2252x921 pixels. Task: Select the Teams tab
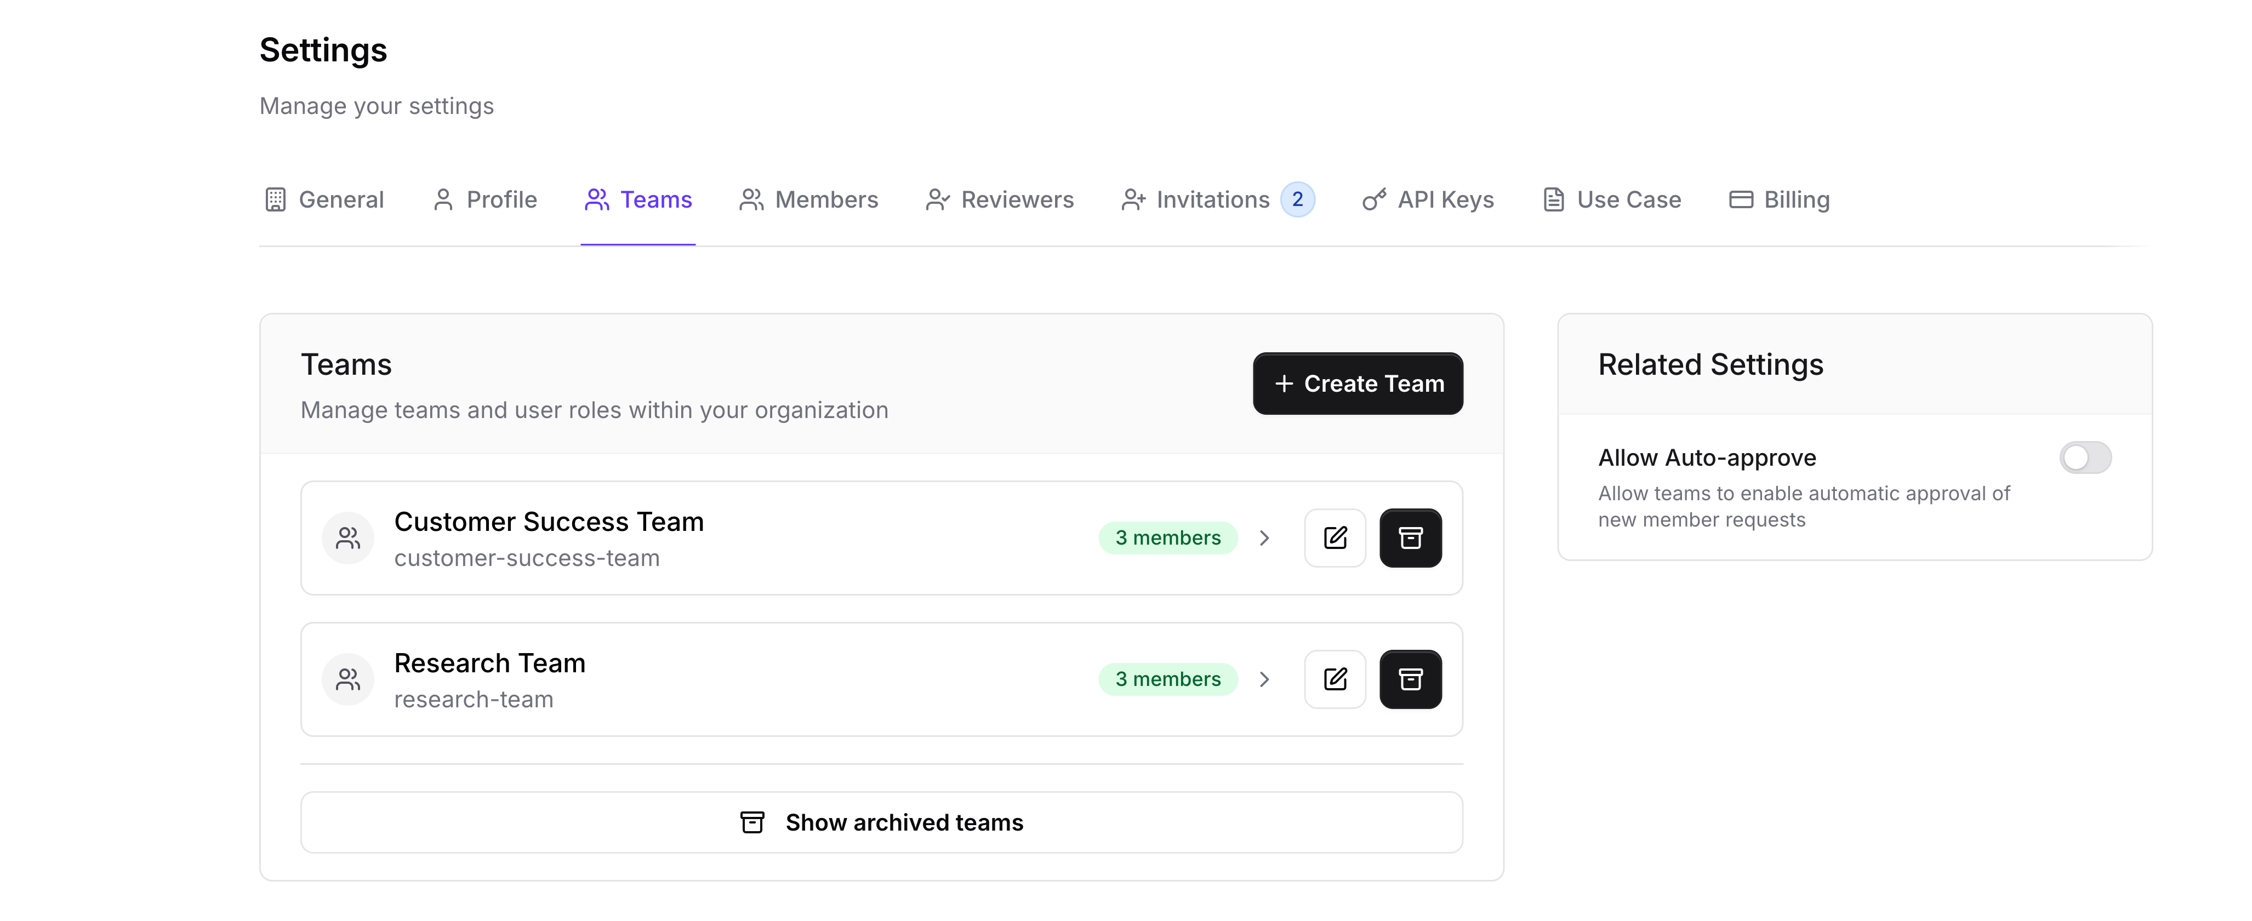tap(638, 199)
